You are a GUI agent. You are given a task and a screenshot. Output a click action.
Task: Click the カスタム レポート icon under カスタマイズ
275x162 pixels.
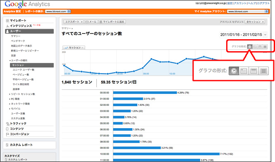[6, 160]
